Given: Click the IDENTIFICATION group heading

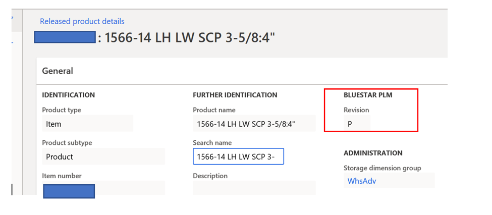Looking at the screenshot, I should (x=68, y=95).
